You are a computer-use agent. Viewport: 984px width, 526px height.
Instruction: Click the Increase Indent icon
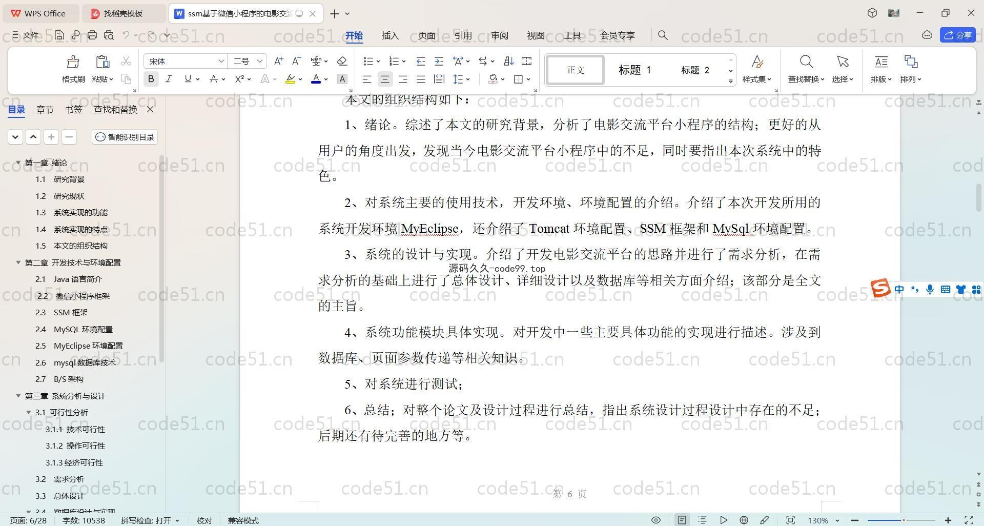[x=439, y=61]
